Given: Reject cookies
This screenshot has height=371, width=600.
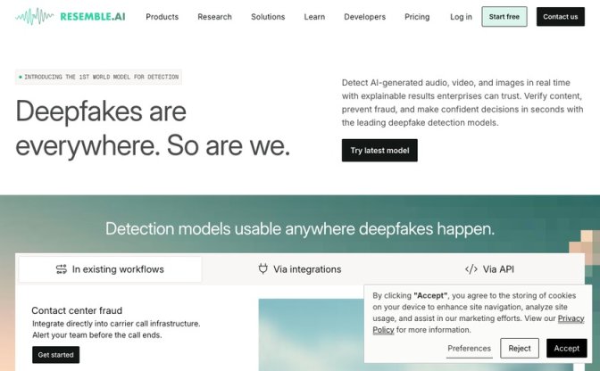Looking at the screenshot, I should tap(520, 349).
